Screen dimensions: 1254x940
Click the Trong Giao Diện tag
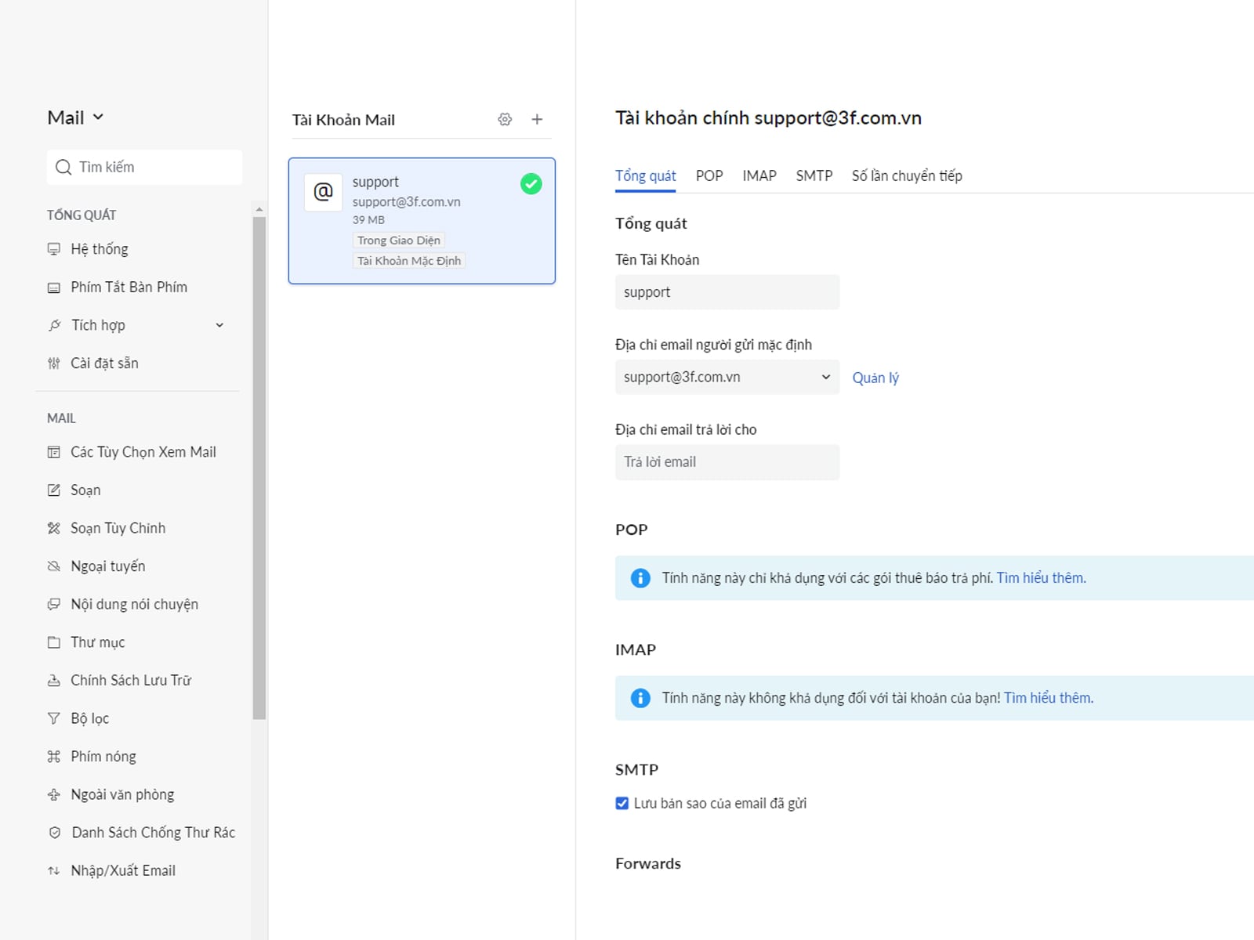click(x=399, y=240)
